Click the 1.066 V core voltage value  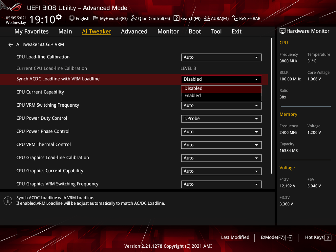[x=314, y=79]
